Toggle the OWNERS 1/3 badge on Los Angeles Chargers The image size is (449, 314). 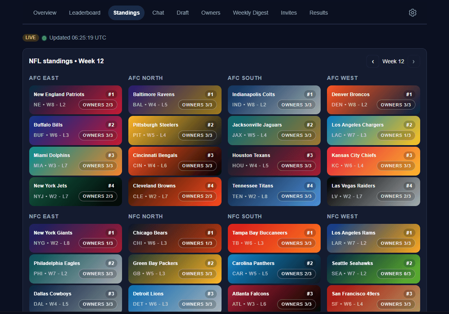click(x=396, y=135)
